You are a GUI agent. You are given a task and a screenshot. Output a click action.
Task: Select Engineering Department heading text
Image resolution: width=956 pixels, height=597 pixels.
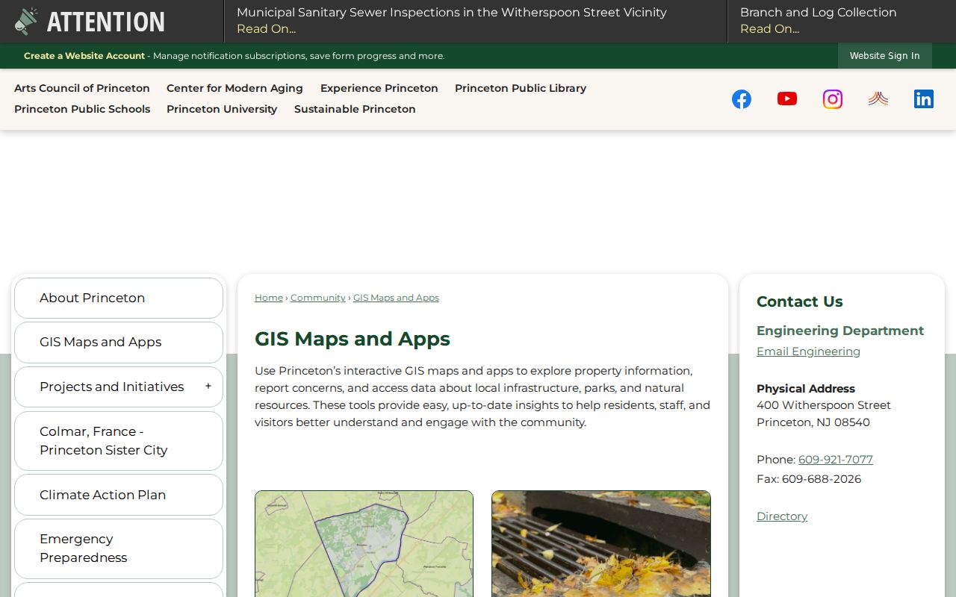click(x=840, y=331)
